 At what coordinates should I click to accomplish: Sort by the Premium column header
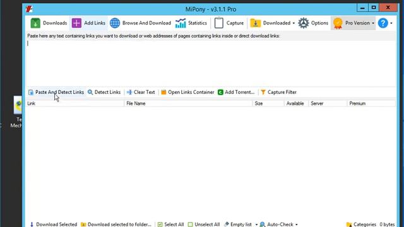point(371,103)
